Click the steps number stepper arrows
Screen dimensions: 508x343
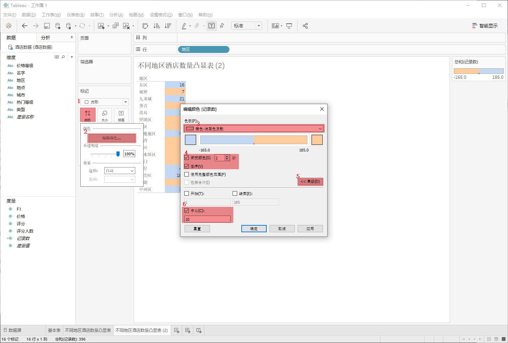[x=227, y=158]
